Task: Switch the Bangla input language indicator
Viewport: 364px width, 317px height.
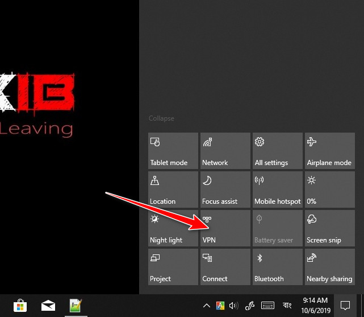Action: 287,305
